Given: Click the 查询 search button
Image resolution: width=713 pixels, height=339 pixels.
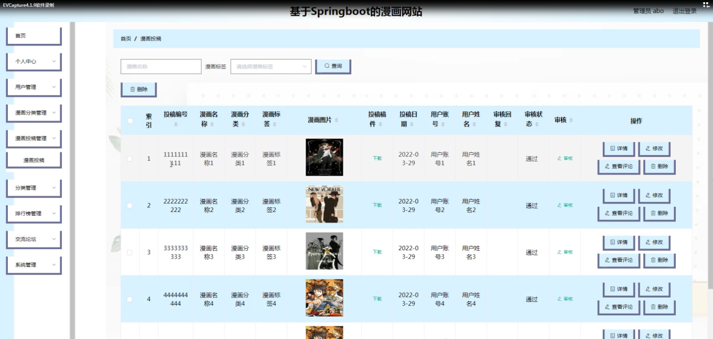Looking at the screenshot, I should tap(333, 66).
